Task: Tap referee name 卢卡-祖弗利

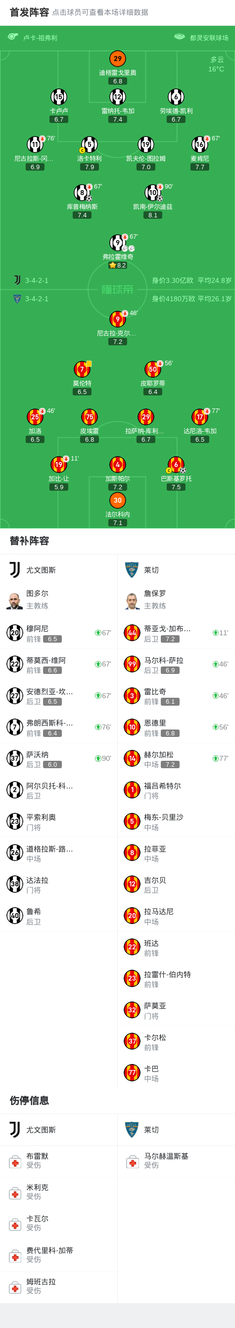Action: tap(40, 38)
